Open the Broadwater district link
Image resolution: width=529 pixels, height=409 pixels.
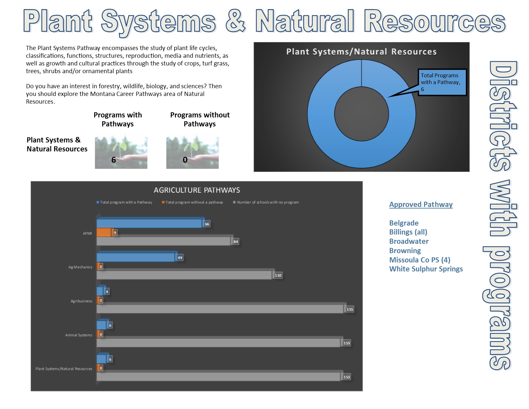tap(409, 241)
